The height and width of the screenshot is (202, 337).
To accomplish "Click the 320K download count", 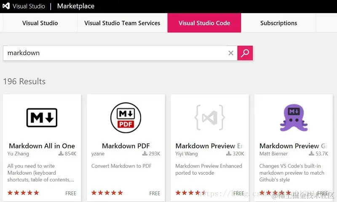I will coord(238,154).
